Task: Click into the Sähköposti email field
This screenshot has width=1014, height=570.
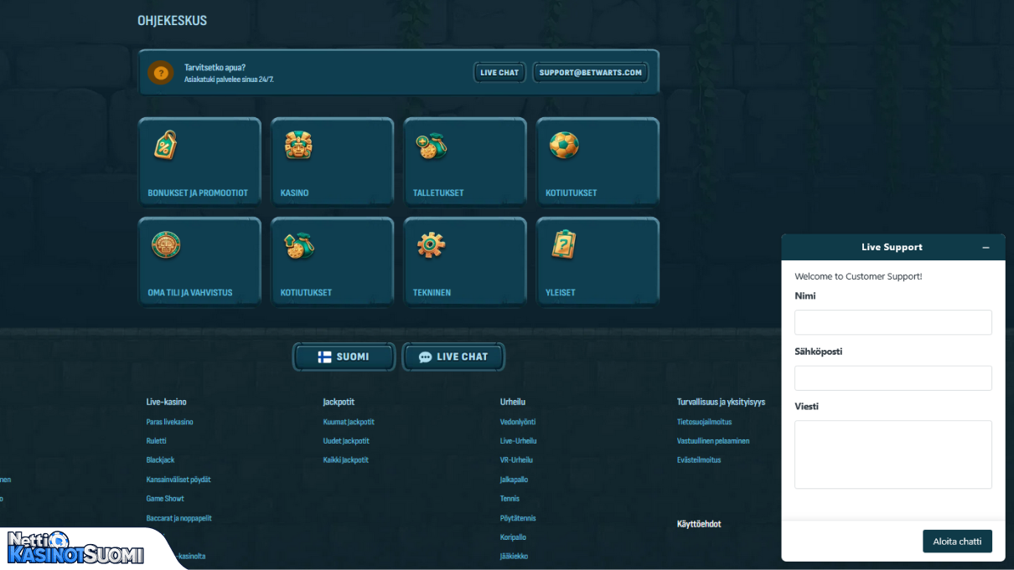Action: coord(892,377)
